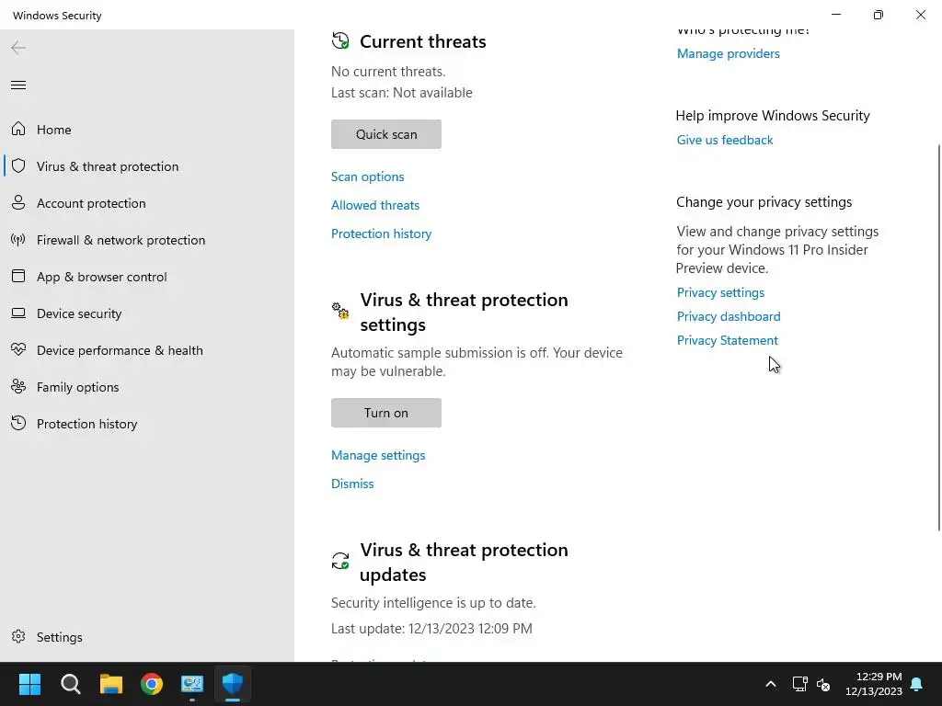Click the taskbar clock and date
Viewport: 942px width, 706px height.
pos(874,684)
